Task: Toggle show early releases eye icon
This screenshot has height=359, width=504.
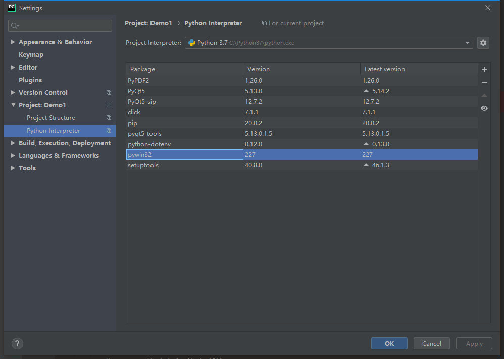Action: point(484,108)
